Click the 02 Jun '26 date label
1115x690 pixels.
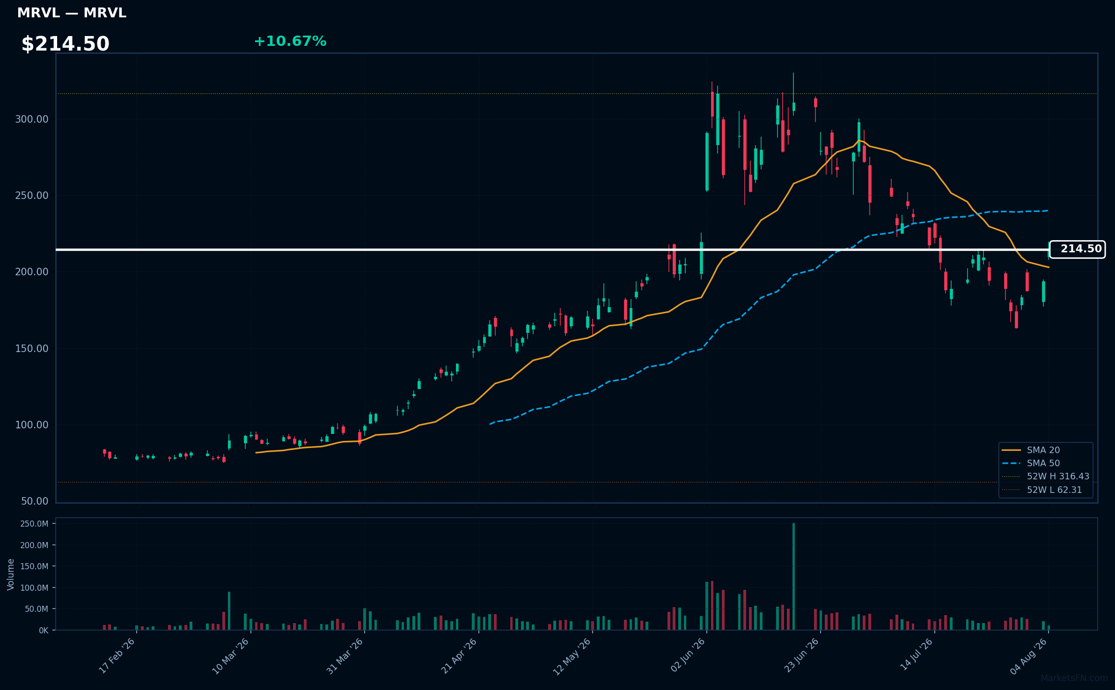point(687,656)
